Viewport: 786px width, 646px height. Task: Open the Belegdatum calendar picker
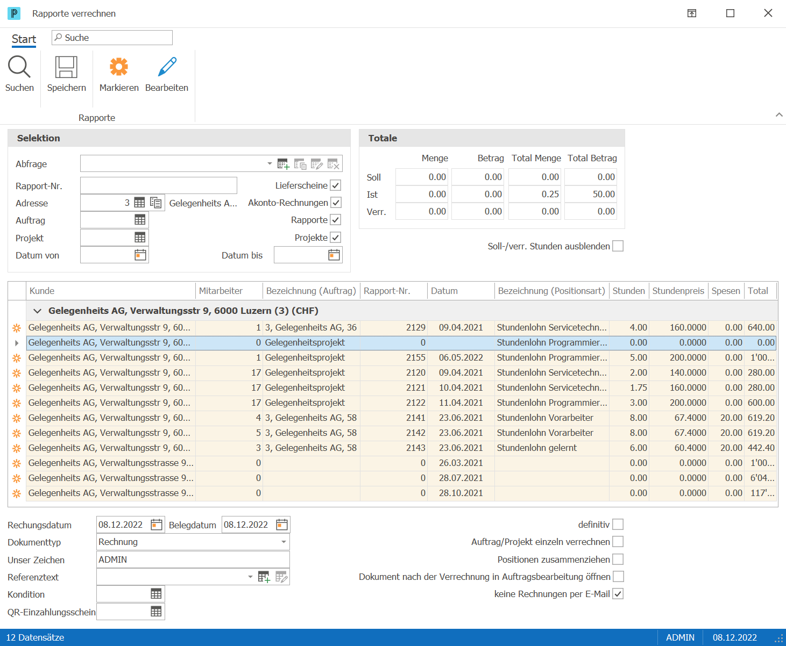pyautogui.click(x=282, y=525)
